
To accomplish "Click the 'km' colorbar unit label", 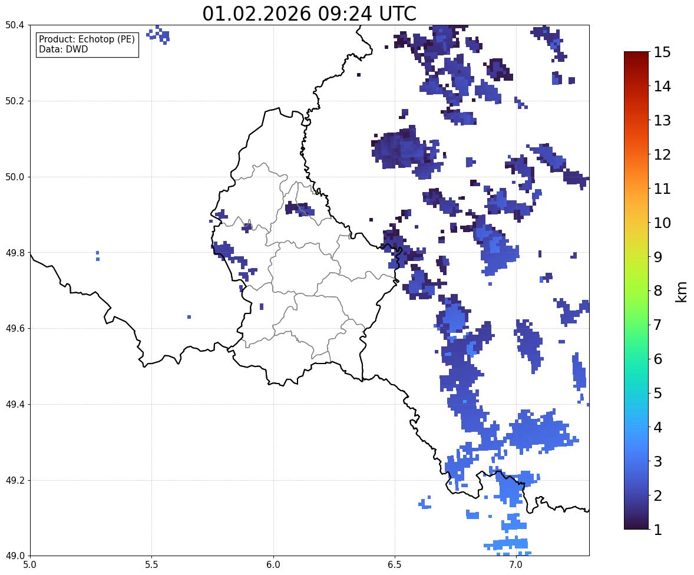I will tap(680, 292).
